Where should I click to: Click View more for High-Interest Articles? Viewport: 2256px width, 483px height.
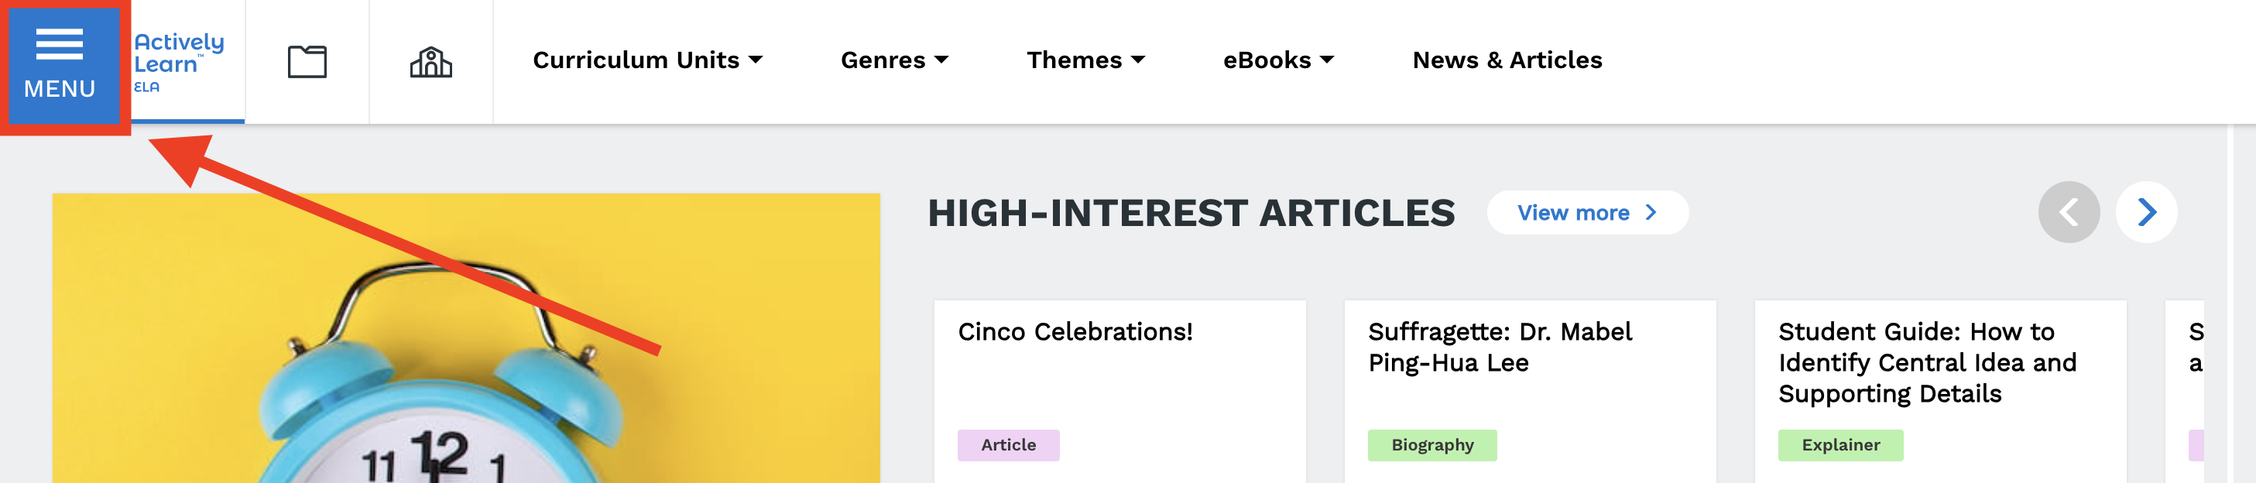(x=1587, y=213)
